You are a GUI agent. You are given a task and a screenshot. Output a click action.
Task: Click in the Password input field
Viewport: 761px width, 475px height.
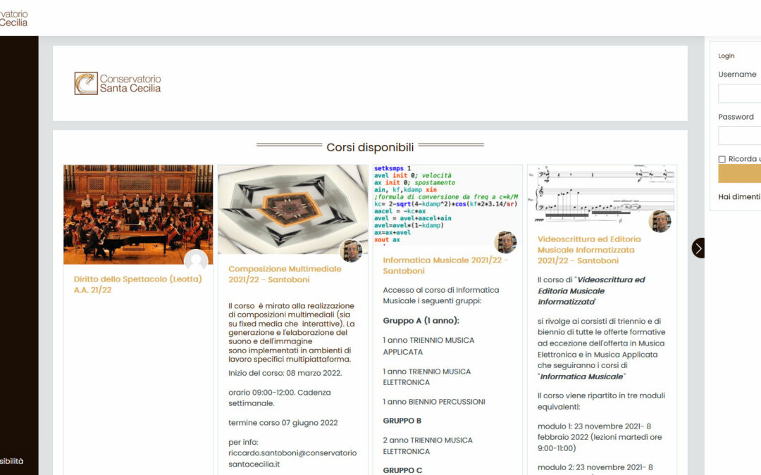pyautogui.click(x=740, y=136)
